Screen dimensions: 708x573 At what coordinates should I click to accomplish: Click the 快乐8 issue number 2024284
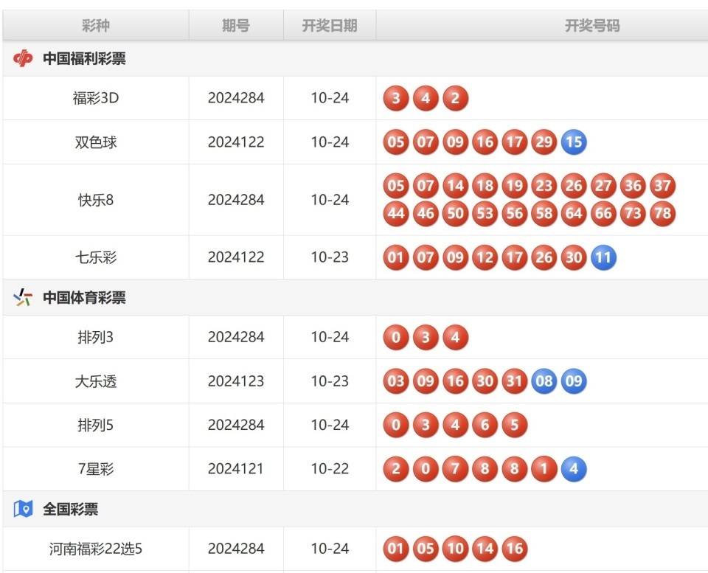click(236, 200)
